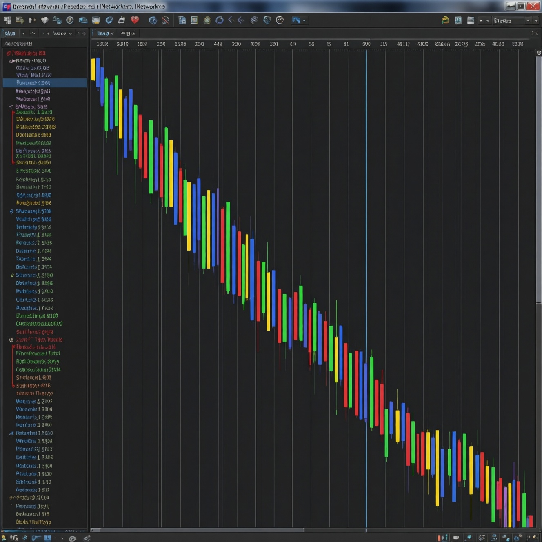The width and height of the screenshot is (542, 542).
Task: Click the text field at the toolbar's right end
Action: pos(508,20)
